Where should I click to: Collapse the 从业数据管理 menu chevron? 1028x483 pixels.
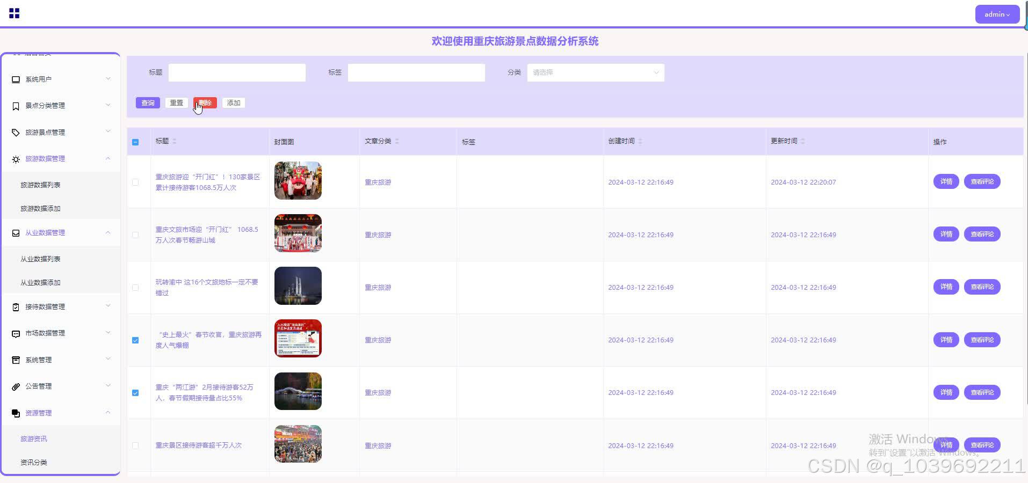(x=108, y=232)
